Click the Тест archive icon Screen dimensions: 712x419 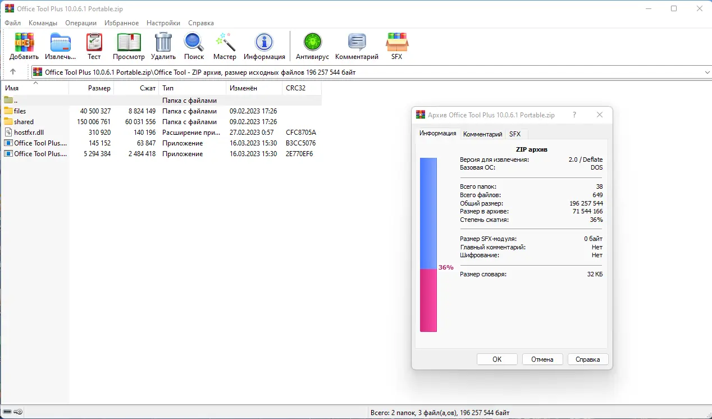click(94, 42)
